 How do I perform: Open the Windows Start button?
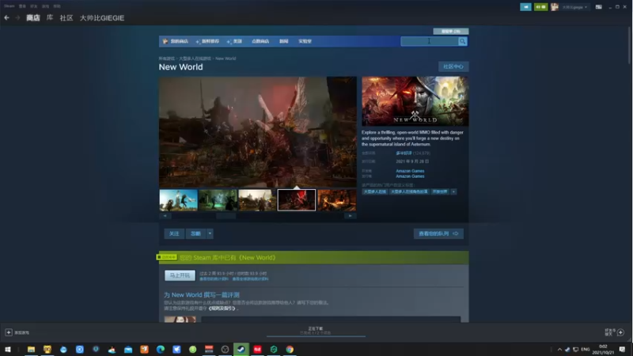coord(8,350)
